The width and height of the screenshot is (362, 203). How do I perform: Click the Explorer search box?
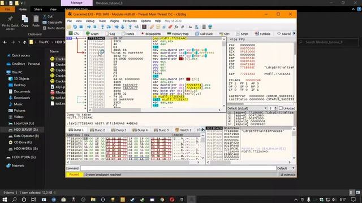[328, 42]
